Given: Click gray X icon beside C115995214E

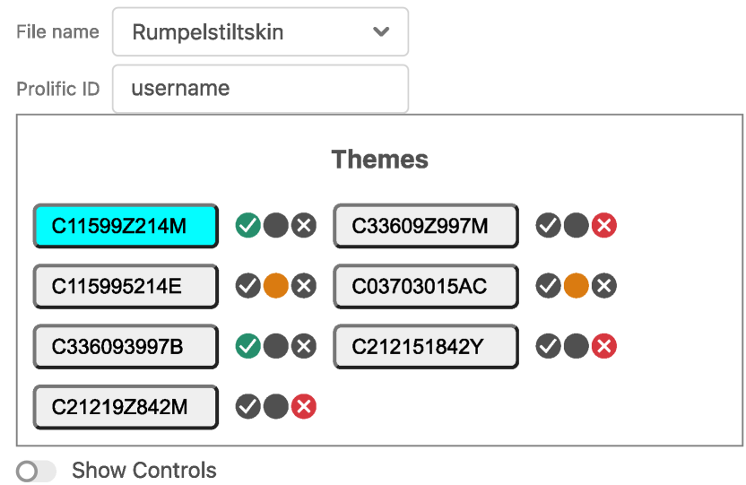Looking at the screenshot, I should pyautogui.click(x=304, y=286).
